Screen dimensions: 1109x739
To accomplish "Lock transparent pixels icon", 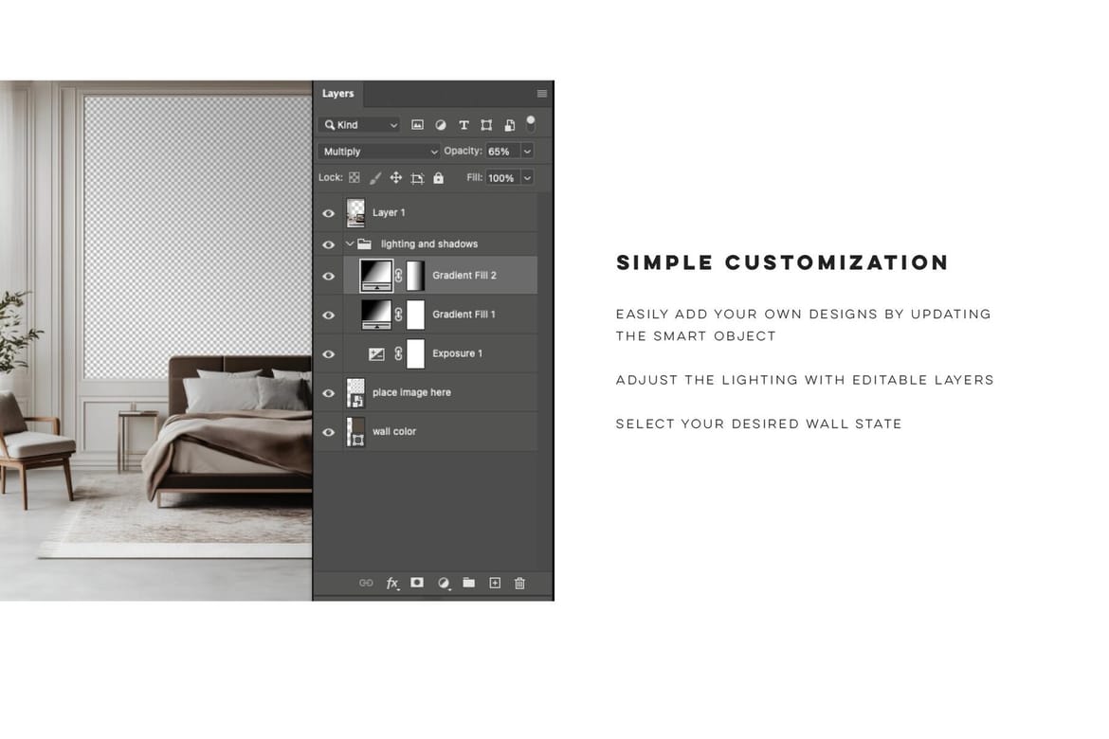I will [x=355, y=177].
